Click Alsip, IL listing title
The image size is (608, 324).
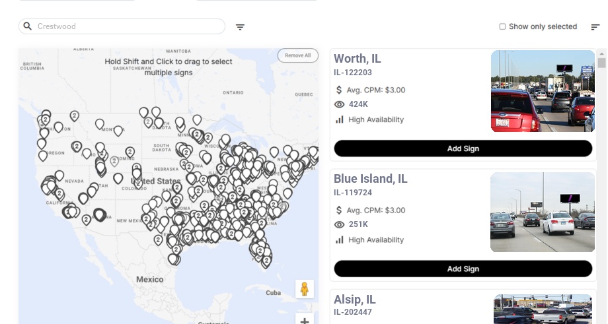point(354,300)
